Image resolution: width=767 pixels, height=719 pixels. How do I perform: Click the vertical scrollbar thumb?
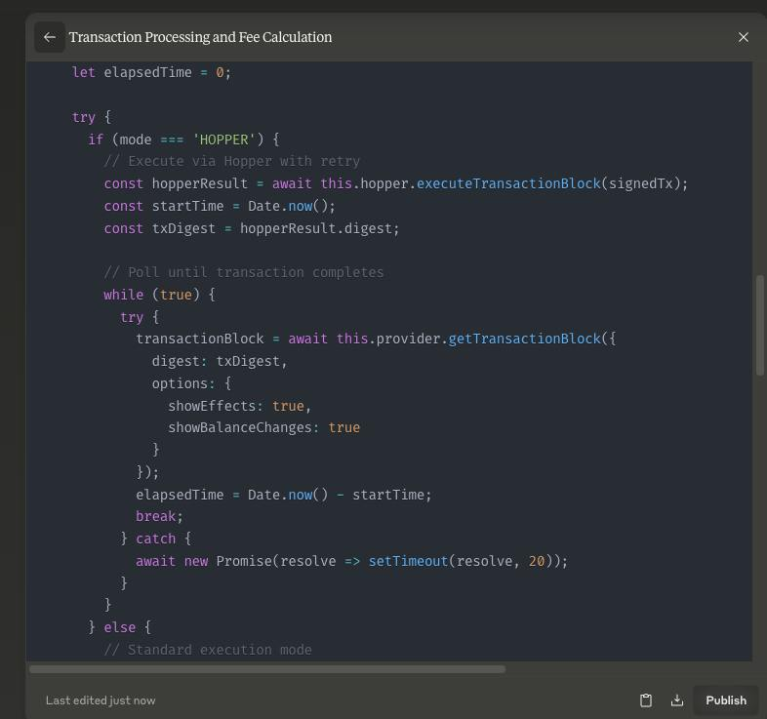point(759,325)
